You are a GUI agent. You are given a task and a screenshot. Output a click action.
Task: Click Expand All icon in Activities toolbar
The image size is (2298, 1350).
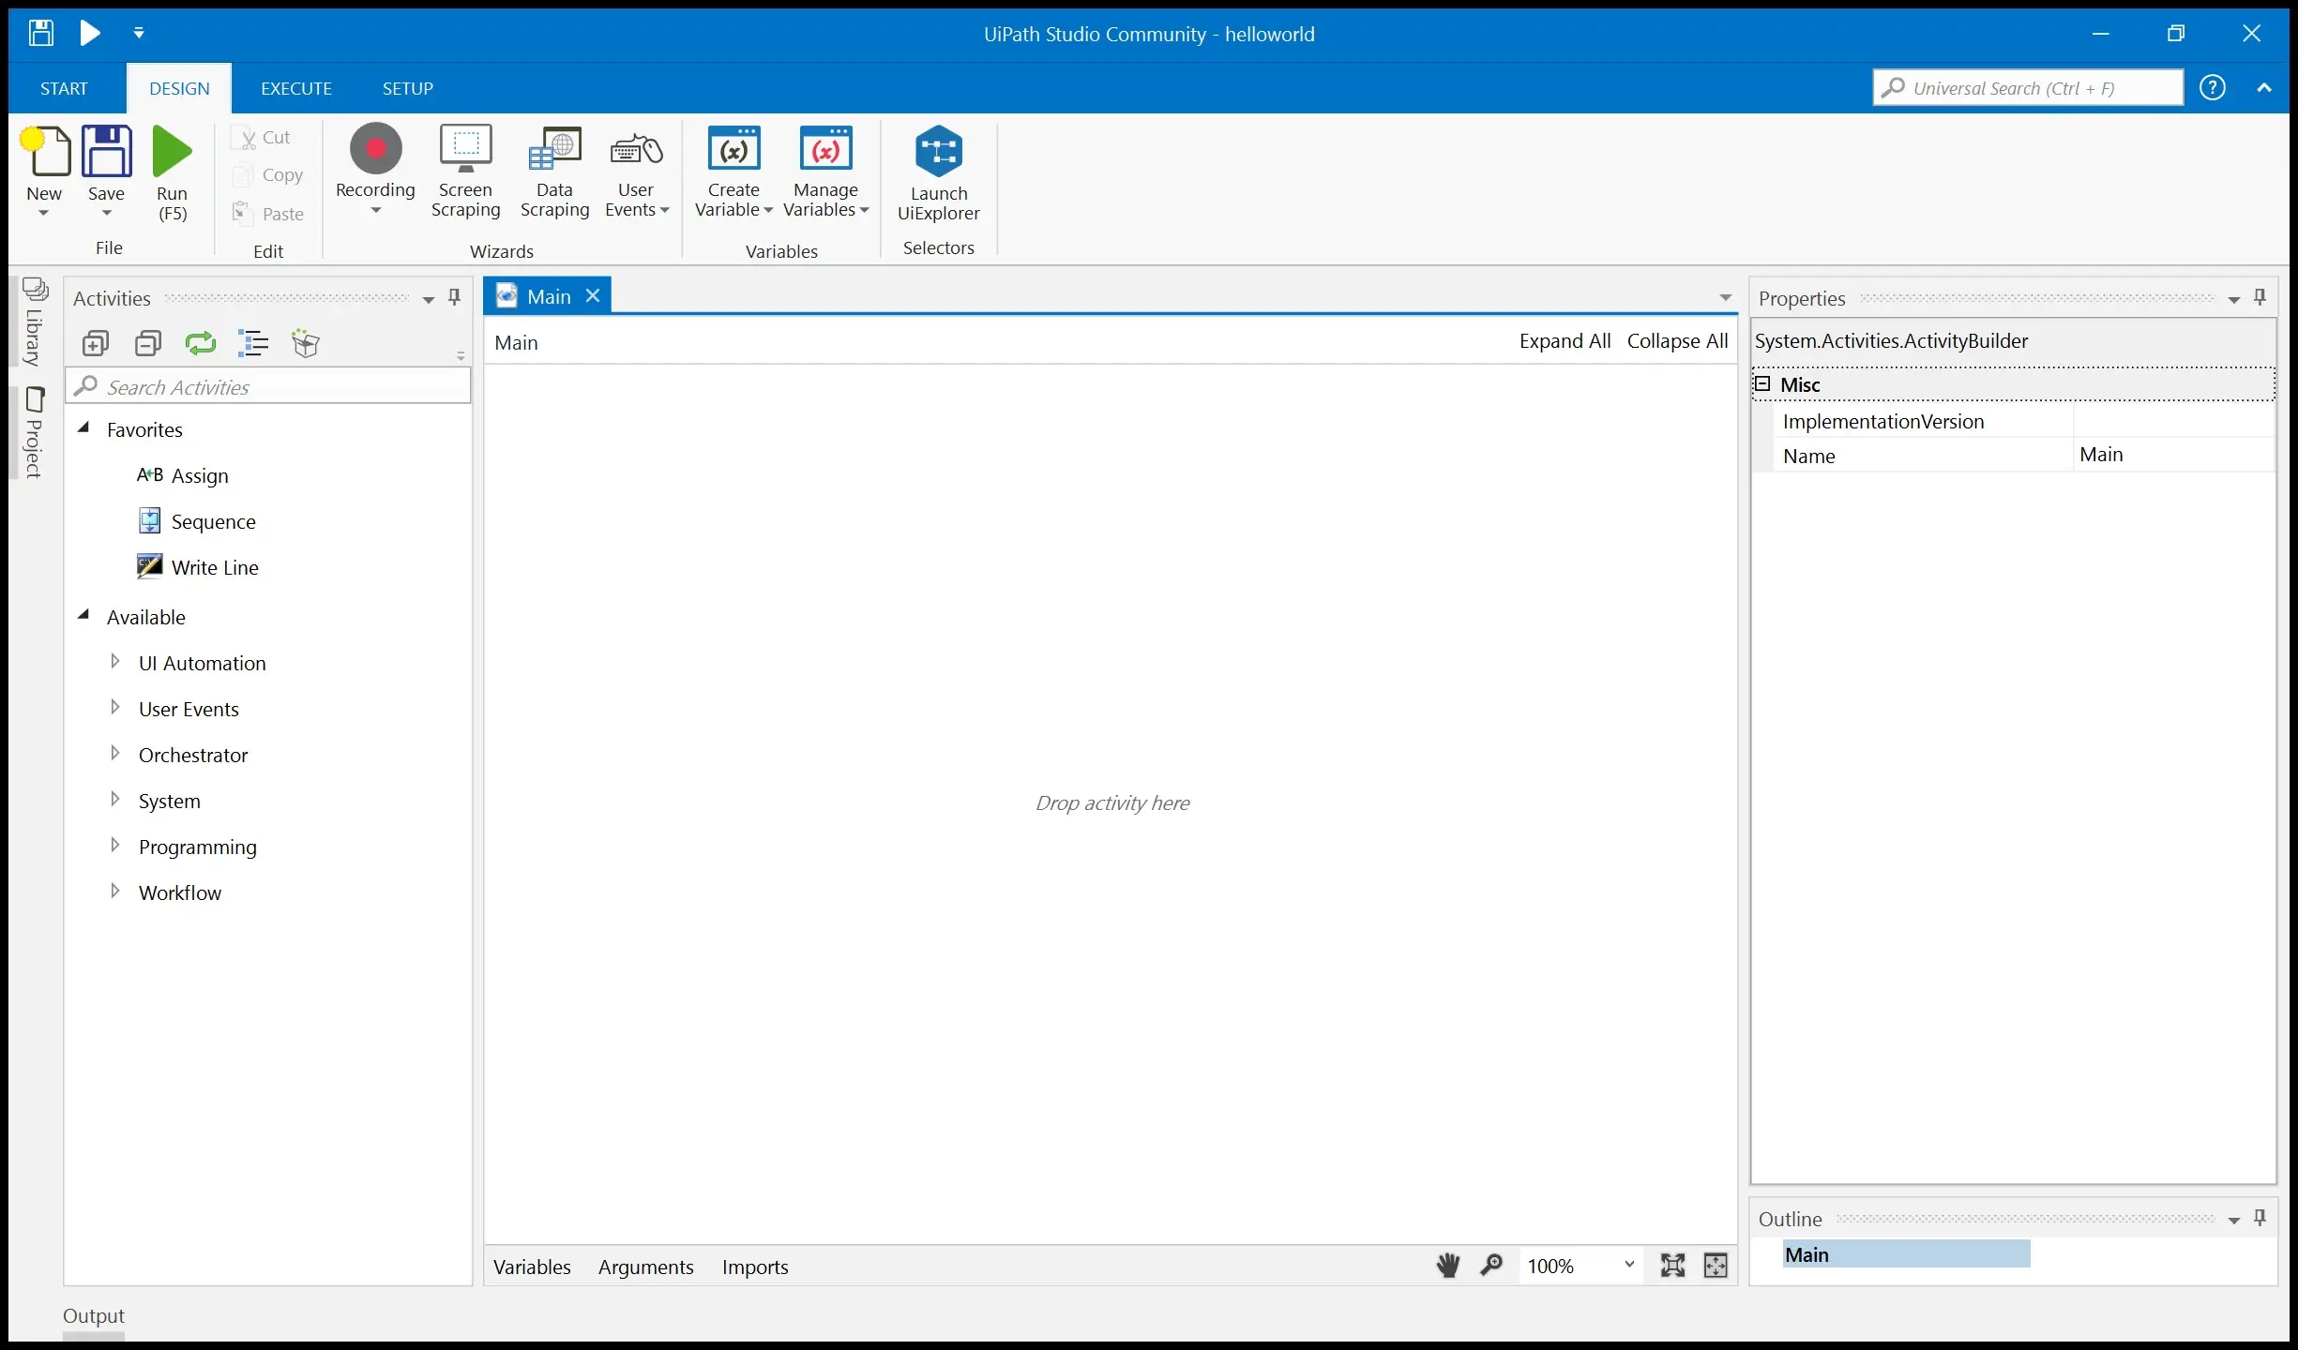coord(96,344)
